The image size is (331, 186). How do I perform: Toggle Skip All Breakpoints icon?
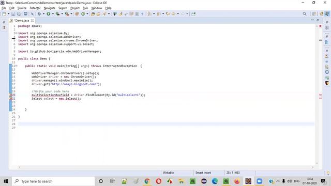click(x=32, y=14)
